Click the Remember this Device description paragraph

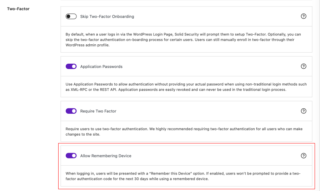point(183,176)
